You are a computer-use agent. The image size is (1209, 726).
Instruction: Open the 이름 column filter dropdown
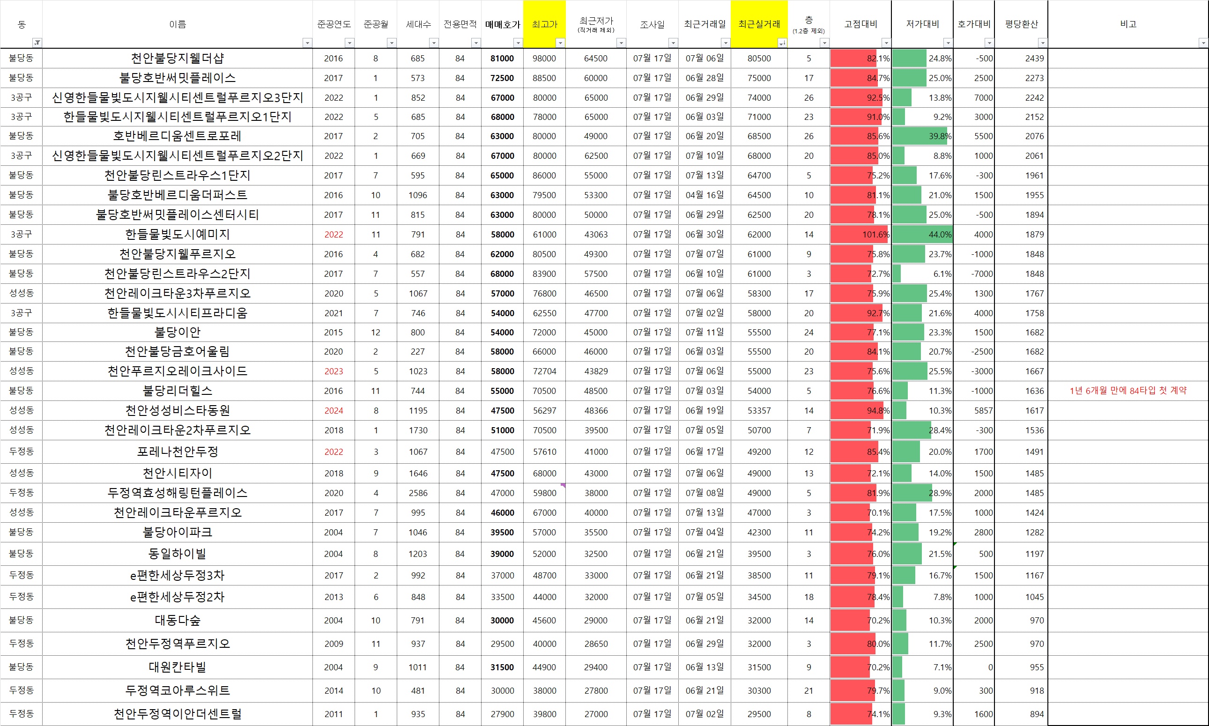pos(307,43)
